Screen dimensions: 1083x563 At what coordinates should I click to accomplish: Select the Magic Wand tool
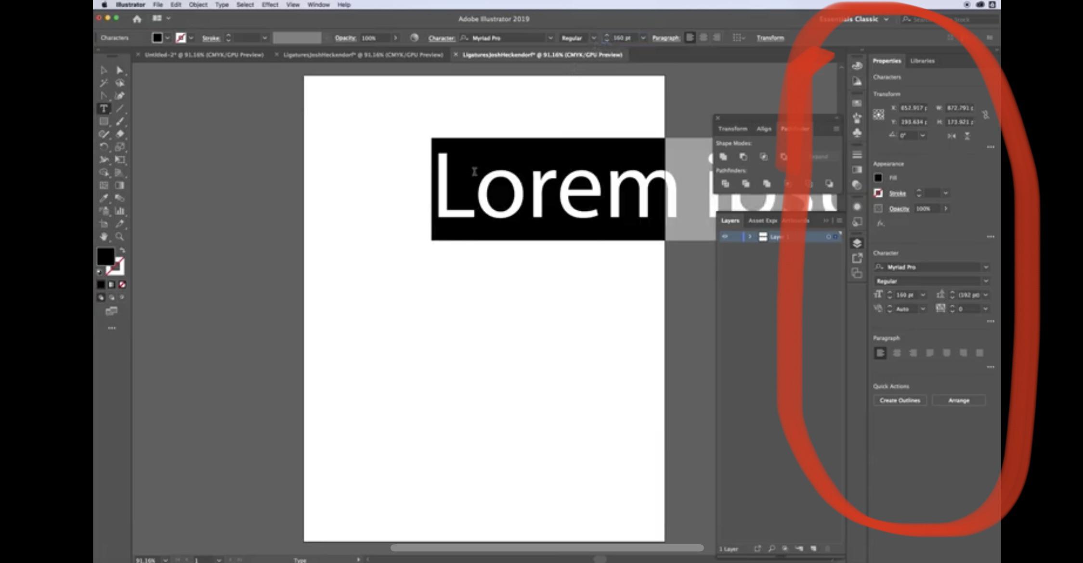pyautogui.click(x=104, y=83)
